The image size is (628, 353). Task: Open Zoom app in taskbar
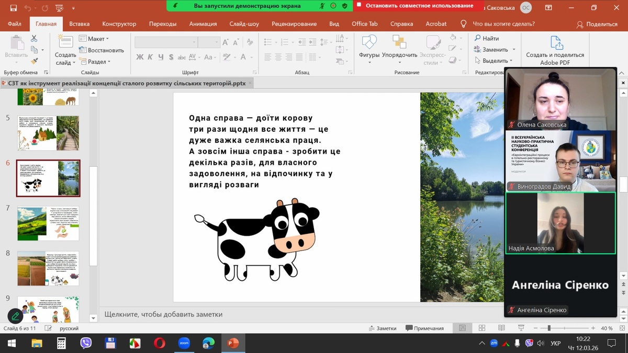tap(184, 343)
